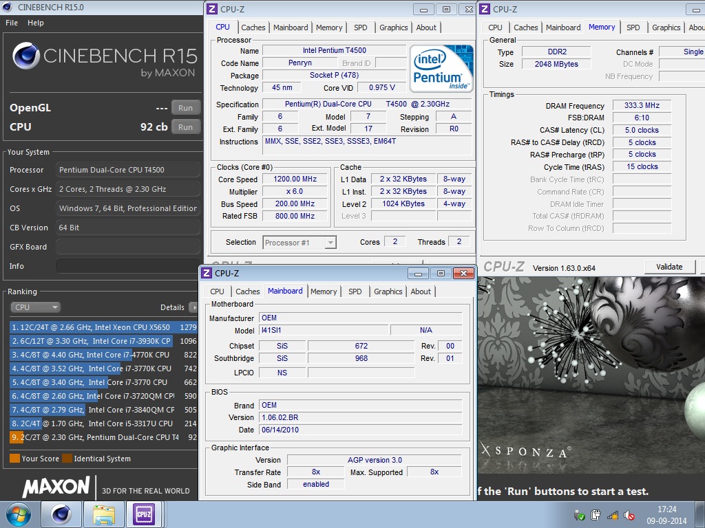Open Windows Explorer folder taskbar icon
705x528 pixels.
tap(103, 514)
